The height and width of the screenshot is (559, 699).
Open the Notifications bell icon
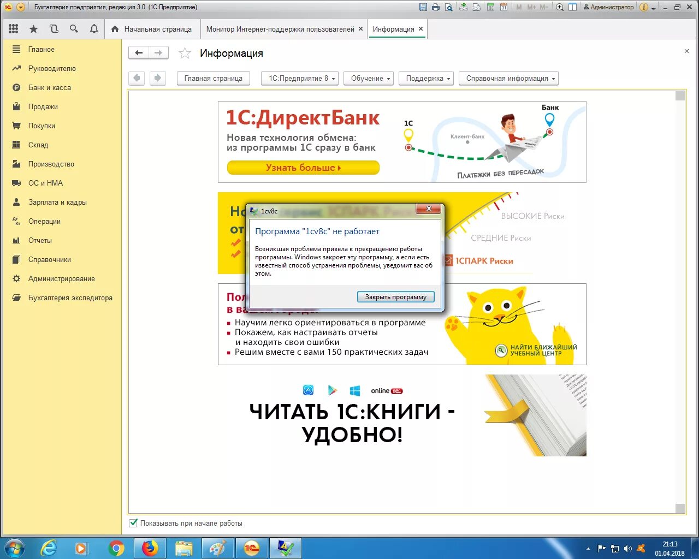(x=94, y=29)
